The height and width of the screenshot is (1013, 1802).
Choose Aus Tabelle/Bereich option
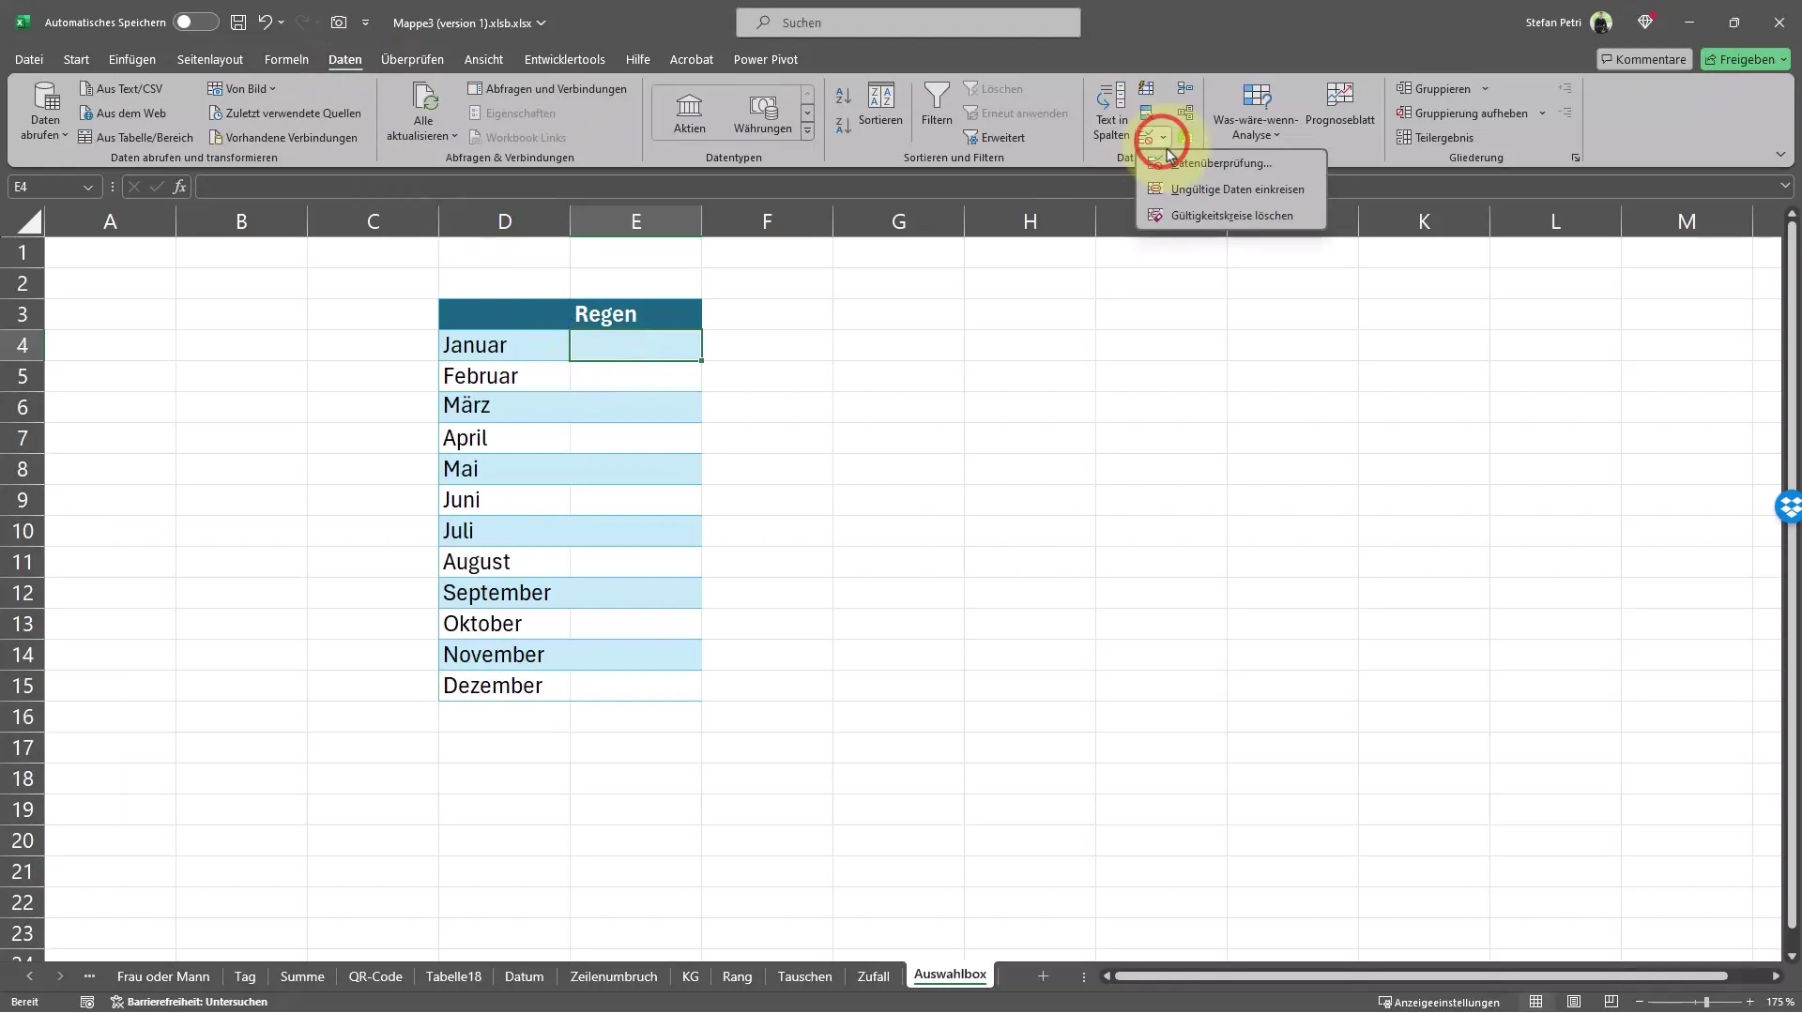point(135,137)
